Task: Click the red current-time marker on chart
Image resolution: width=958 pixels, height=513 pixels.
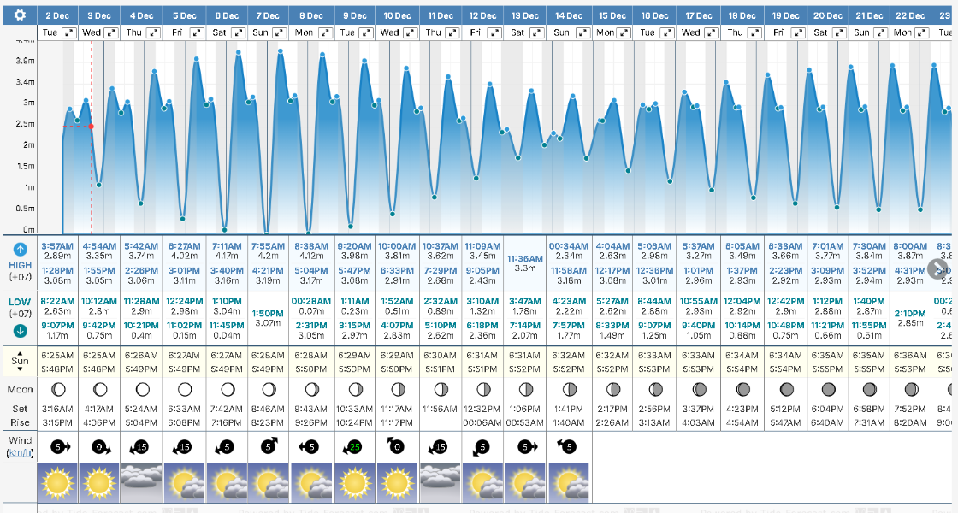Action: click(92, 127)
